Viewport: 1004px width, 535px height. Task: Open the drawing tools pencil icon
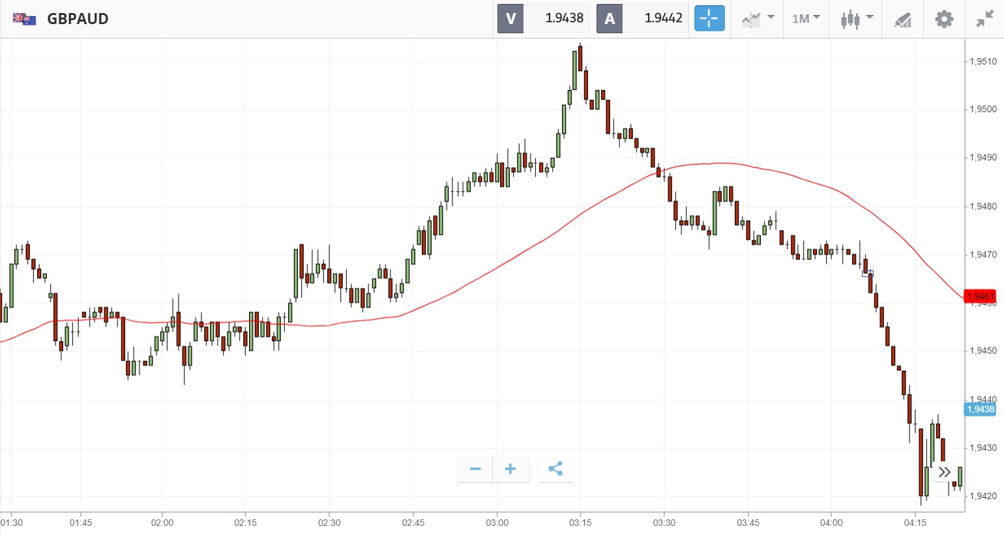(x=902, y=20)
